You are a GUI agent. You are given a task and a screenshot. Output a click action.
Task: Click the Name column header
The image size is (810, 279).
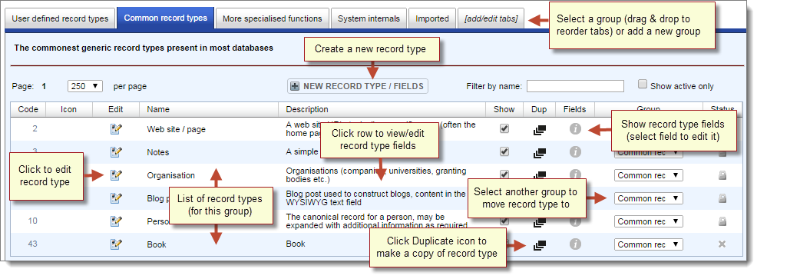[209, 109]
